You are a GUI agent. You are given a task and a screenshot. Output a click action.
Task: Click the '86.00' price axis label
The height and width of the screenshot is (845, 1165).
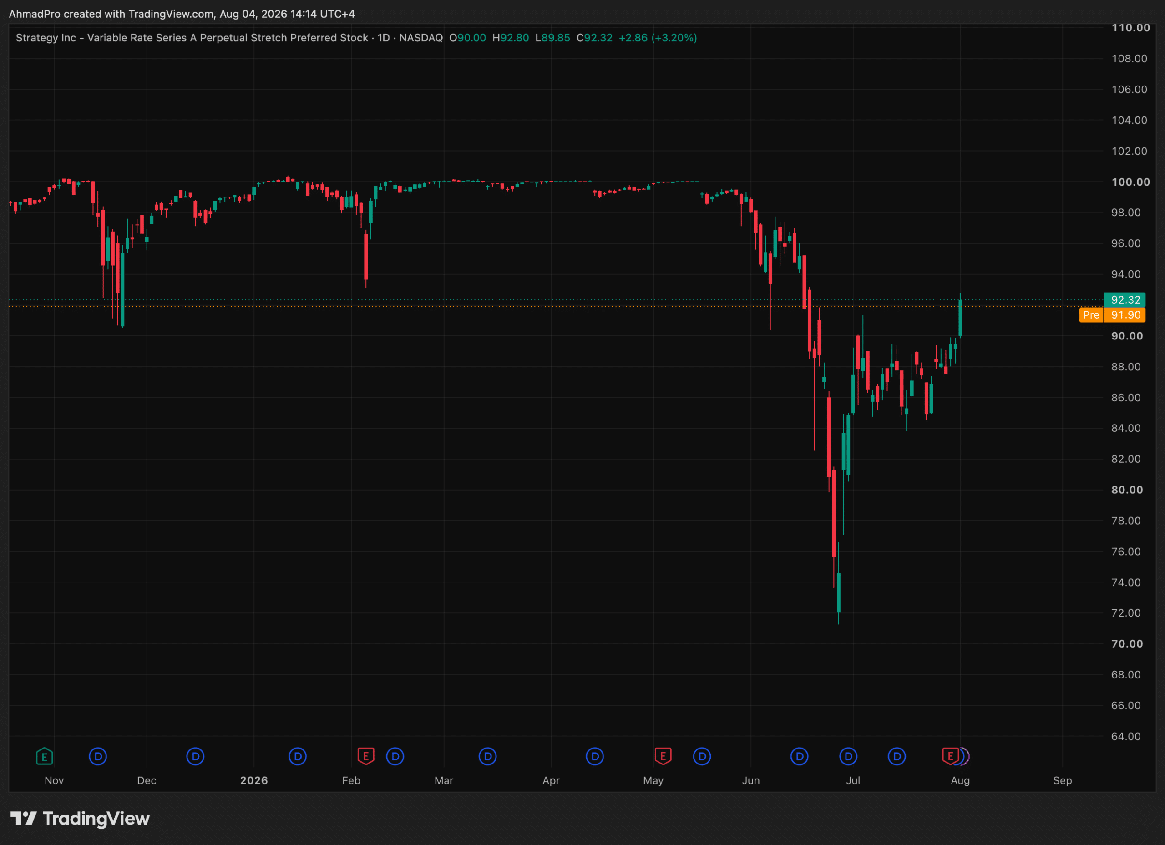(1126, 398)
